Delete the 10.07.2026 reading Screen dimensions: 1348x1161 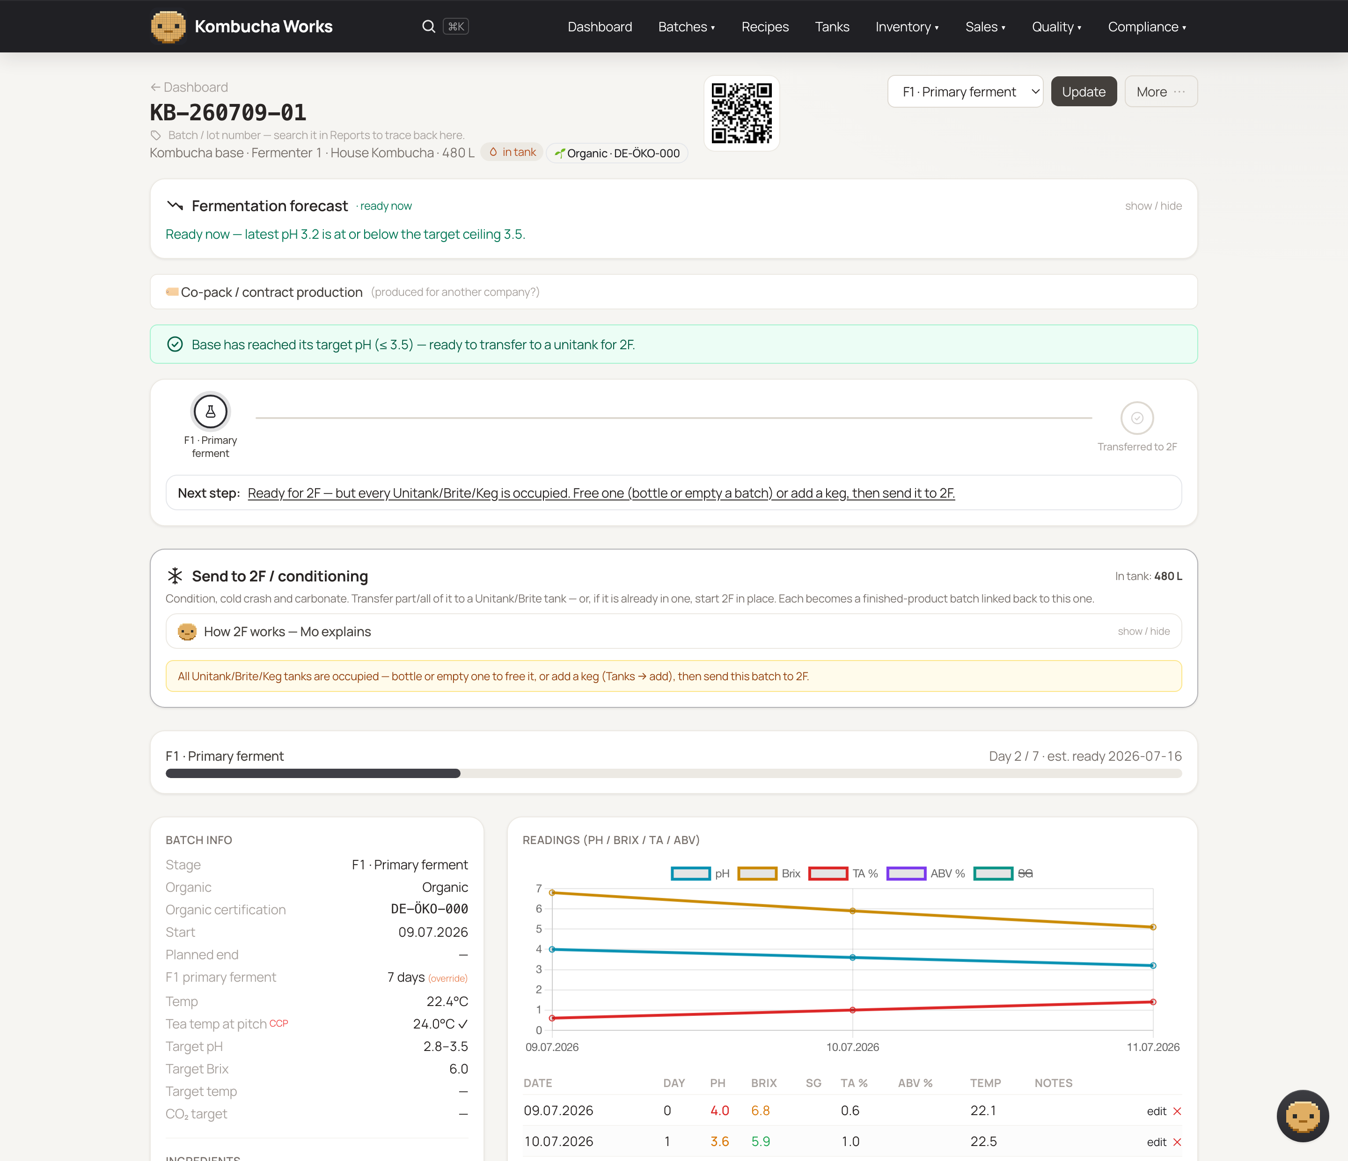click(1177, 1142)
